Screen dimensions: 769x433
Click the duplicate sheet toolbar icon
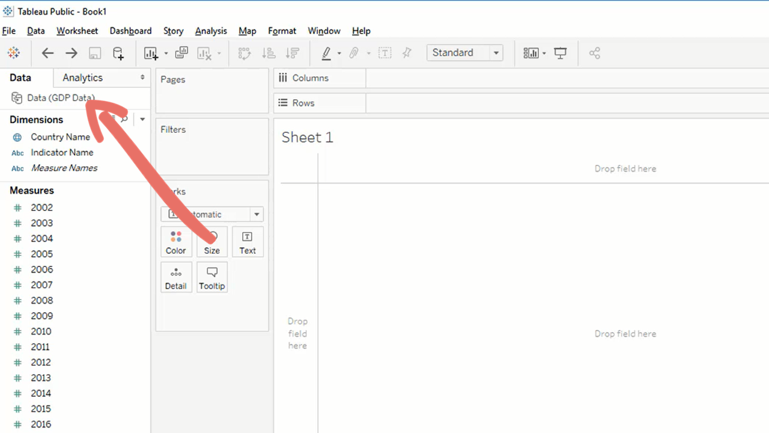[181, 53]
